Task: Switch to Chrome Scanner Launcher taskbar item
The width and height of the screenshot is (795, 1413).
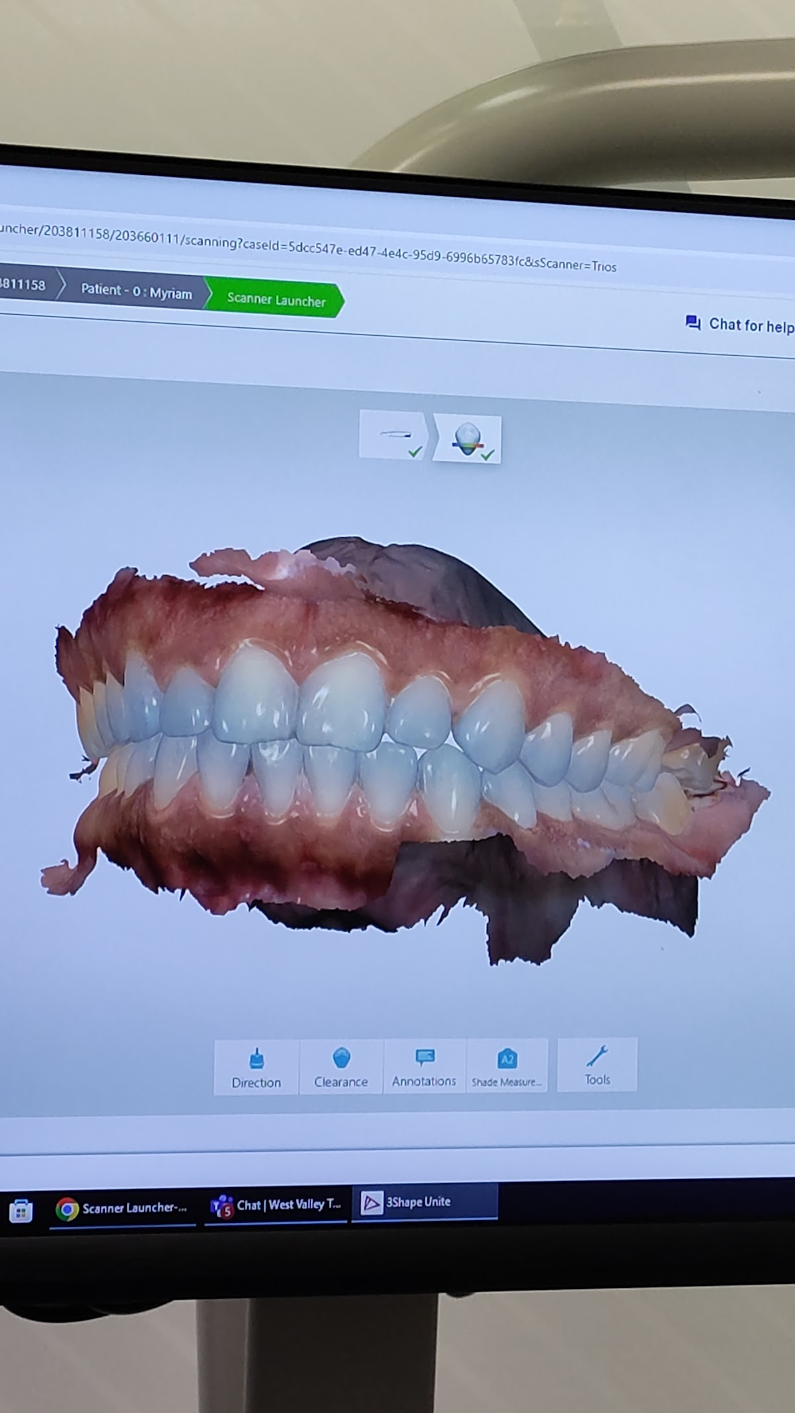Action: [x=123, y=1209]
